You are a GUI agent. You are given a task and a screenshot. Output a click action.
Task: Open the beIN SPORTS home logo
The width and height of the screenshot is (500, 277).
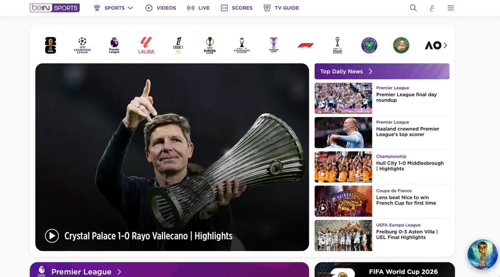point(55,8)
